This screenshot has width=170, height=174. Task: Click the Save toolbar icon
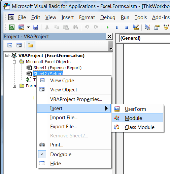coord(36,27)
